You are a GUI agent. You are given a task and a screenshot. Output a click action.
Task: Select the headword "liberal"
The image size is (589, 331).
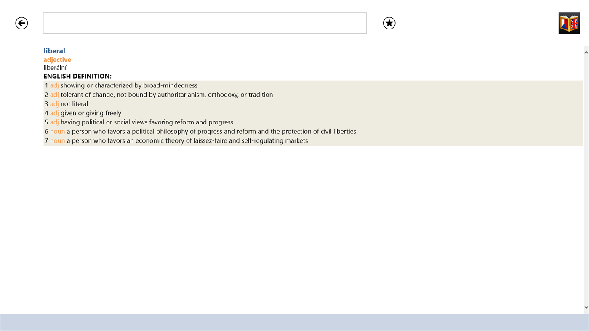click(54, 50)
